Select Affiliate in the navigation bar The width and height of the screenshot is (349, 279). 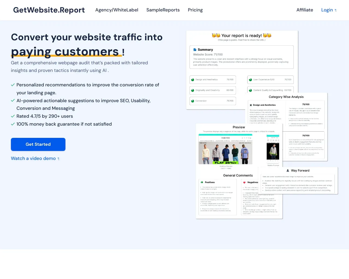(305, 10)
